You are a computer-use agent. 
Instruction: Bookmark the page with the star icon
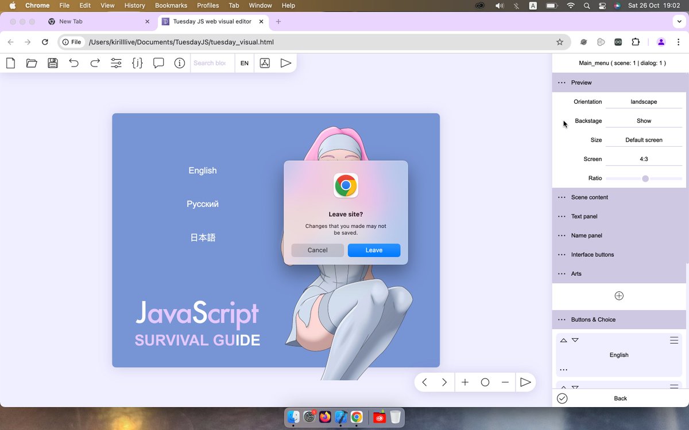560,42
